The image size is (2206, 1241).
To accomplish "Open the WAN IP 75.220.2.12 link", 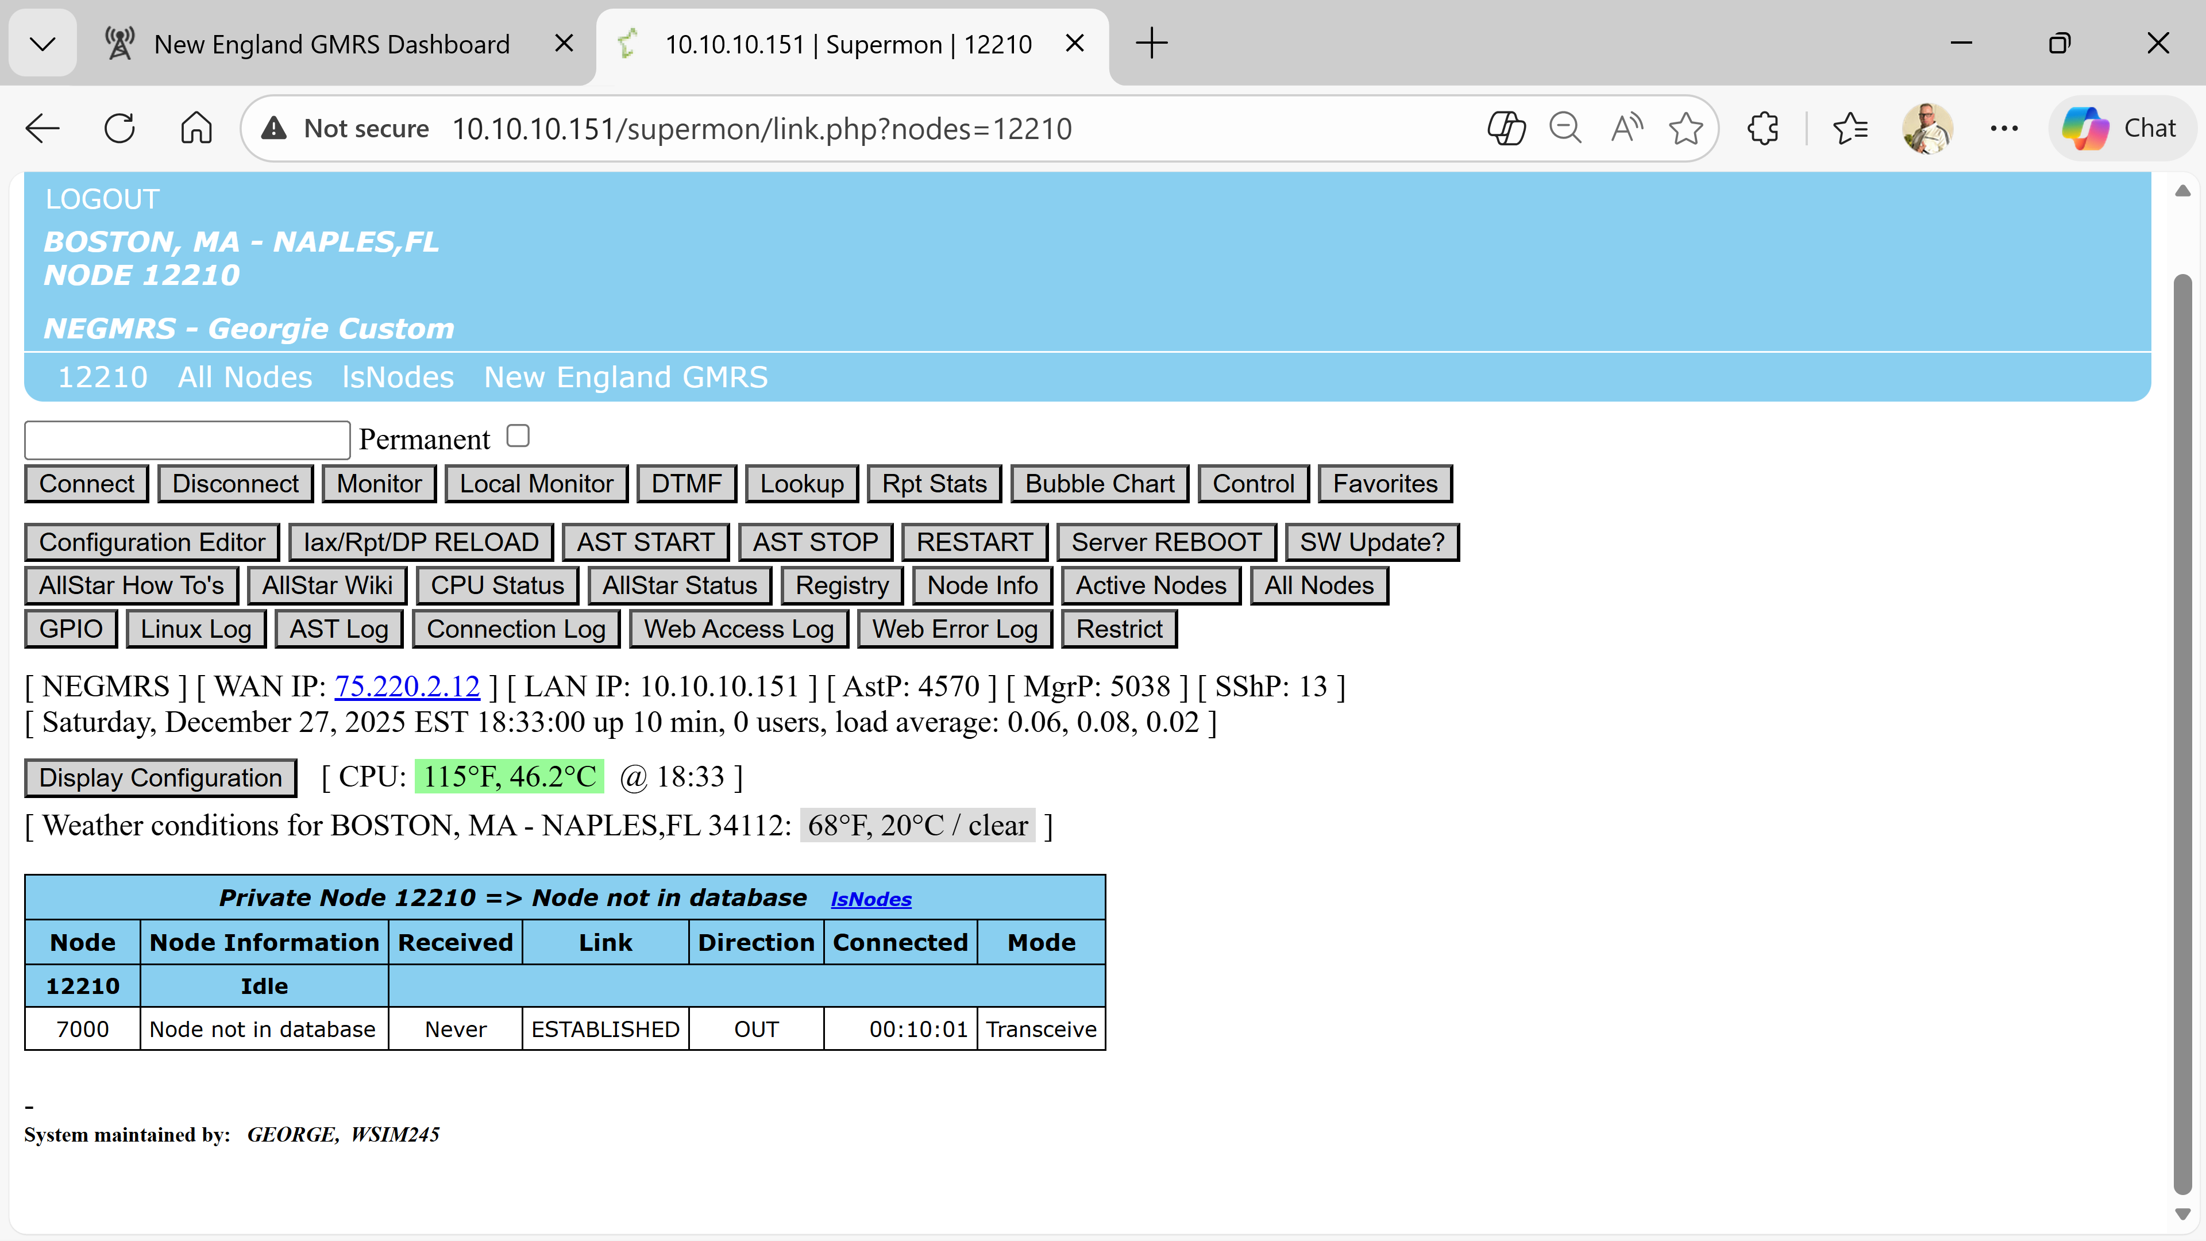I will tap(407, 686).
